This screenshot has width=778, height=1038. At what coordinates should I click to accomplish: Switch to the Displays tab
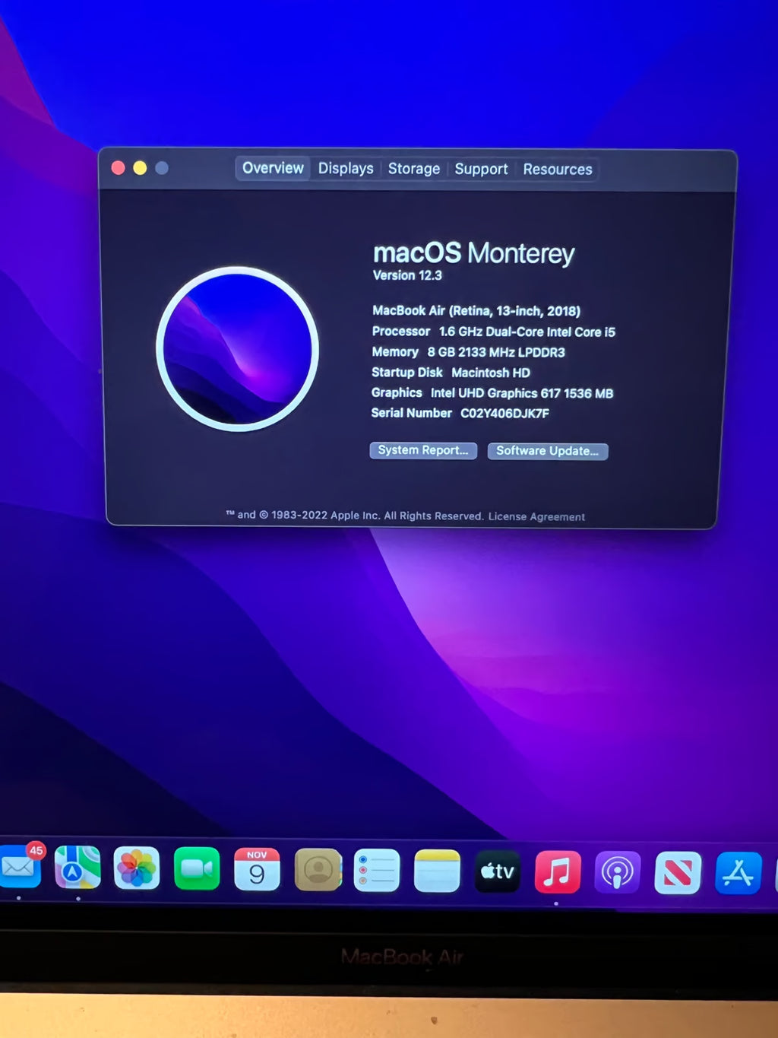345,168
